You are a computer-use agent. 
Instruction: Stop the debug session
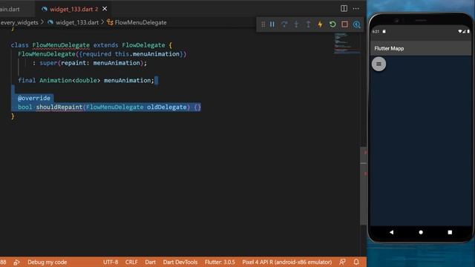pos(344,24)
